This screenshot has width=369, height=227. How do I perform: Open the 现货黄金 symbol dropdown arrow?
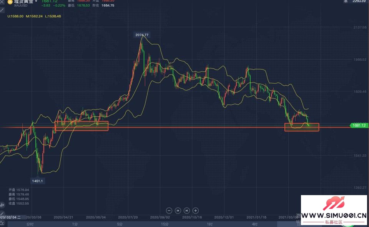36,2
